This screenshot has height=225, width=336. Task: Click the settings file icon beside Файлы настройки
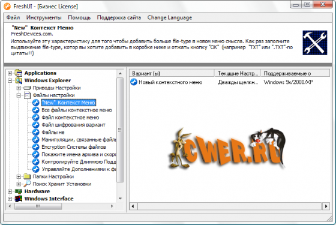point(27,95)
